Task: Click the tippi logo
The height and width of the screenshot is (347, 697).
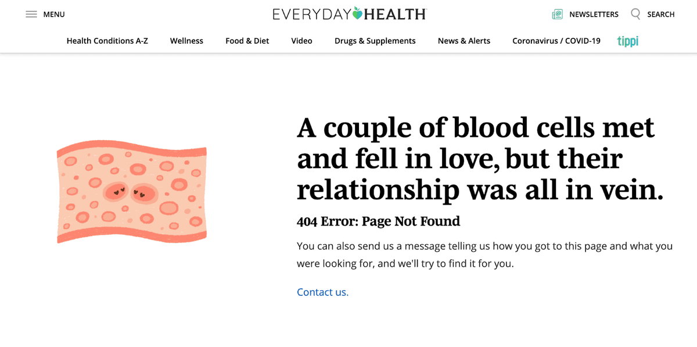Action: (x=628, y=41)
